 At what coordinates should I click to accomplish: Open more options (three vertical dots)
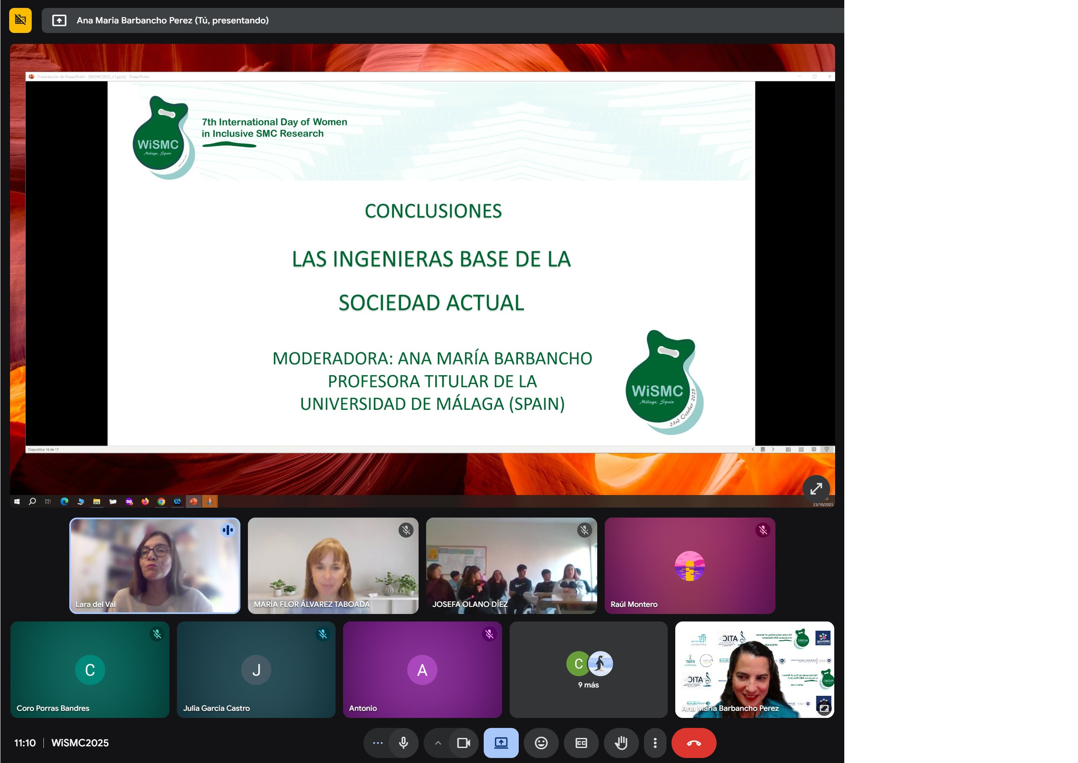655,743
